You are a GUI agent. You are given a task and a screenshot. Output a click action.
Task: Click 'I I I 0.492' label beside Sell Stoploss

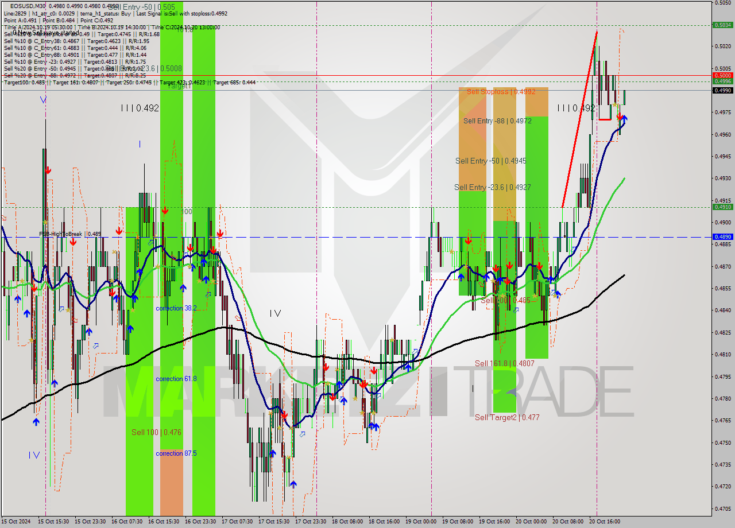(576, 108)
